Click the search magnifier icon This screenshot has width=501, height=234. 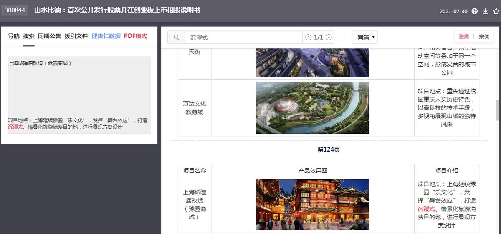tap(176, 37)
